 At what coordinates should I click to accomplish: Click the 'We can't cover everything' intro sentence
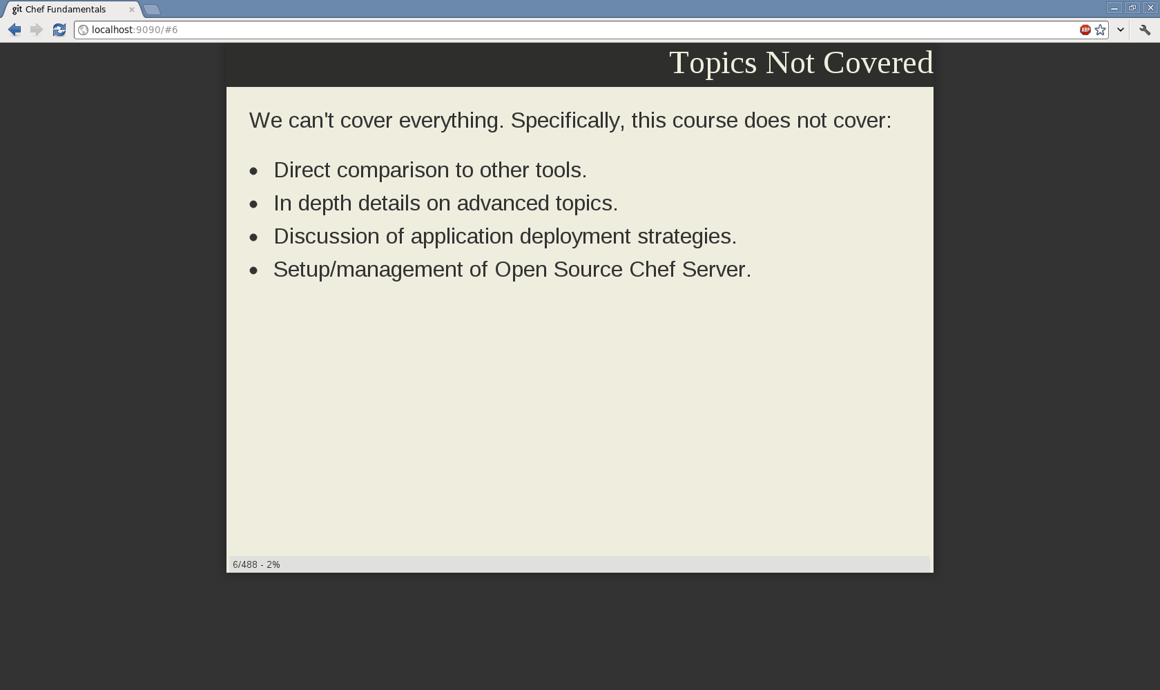570,120
